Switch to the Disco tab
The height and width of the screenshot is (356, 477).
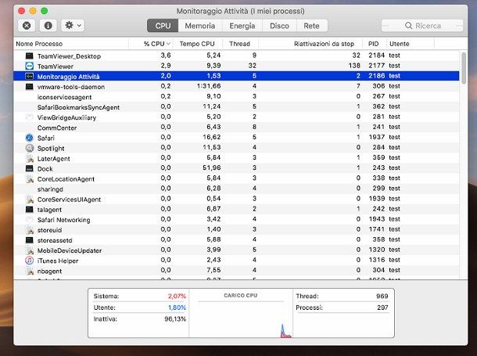[279, 26]
